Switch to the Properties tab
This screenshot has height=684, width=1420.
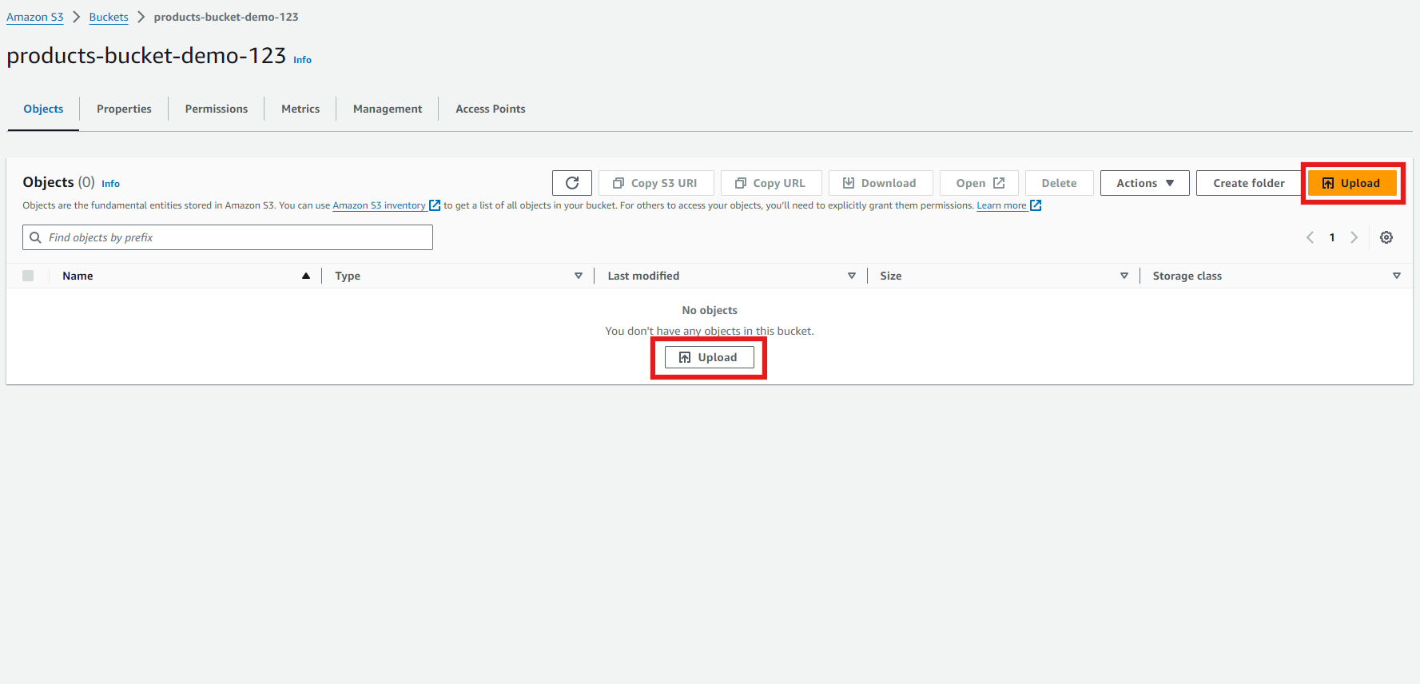coord(124,109)
